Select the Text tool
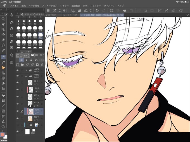190x142 pixels. (x=3, y=121)
